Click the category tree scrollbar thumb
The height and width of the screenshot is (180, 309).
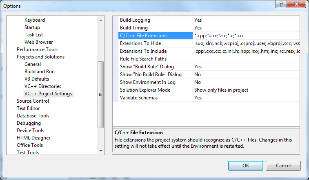pyautogui.click(x=101, y=94)
